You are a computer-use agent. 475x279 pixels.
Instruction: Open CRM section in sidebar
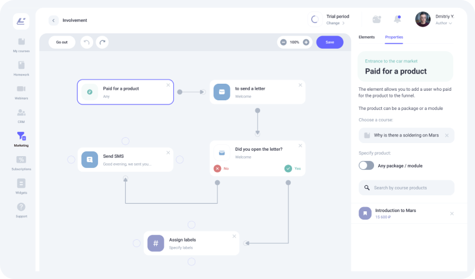click(x=21, y=115)
